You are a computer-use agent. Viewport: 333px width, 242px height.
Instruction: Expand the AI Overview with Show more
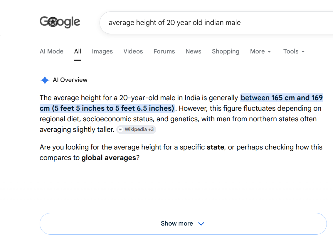click(x=183, y=224)
